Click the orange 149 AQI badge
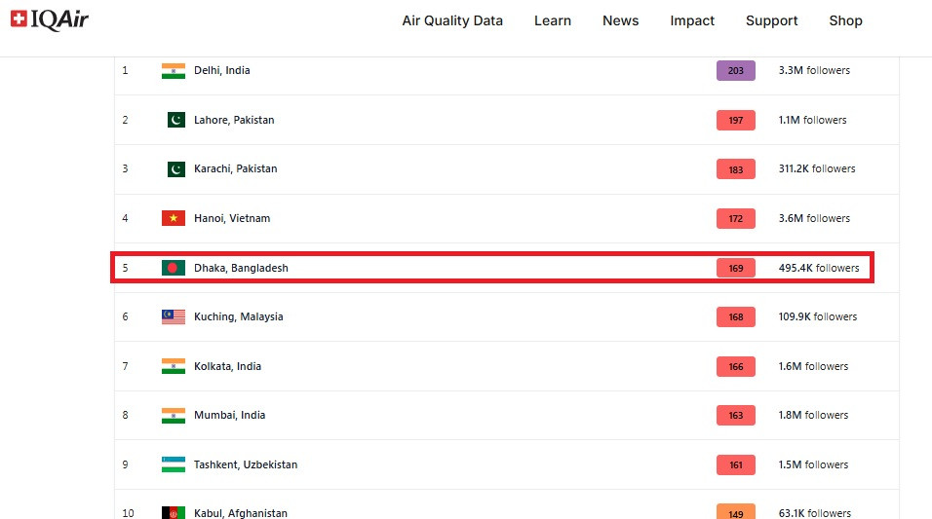Viewport: 932px width, 519px height. coord(736,512)
